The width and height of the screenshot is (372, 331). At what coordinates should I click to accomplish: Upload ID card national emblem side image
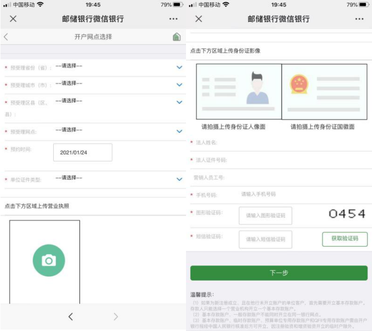pyautogui.click(x=324, y=91)
